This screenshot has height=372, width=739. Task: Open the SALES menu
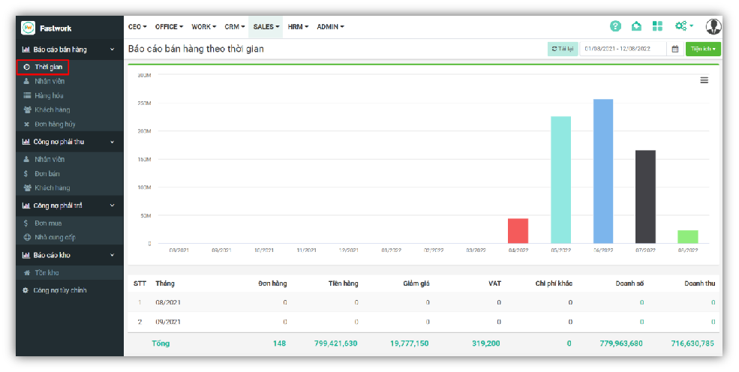tap(266, 27)
